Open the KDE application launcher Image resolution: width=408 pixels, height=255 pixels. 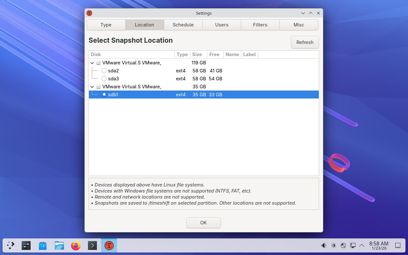(x=11, y=245)
